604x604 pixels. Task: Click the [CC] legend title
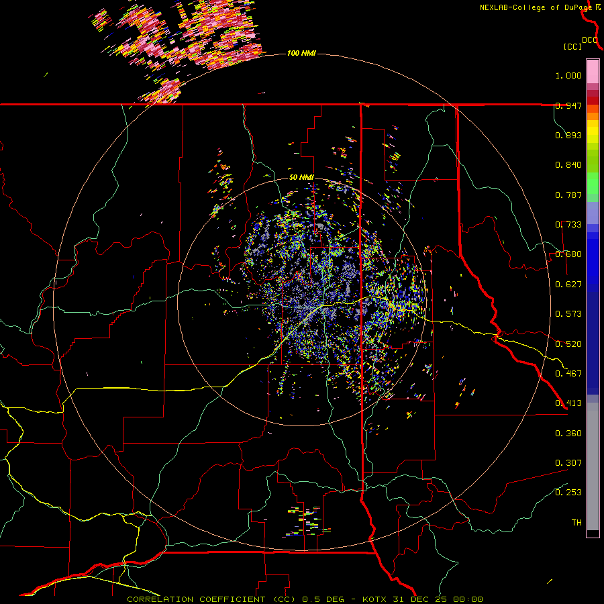tap(572, 46)
